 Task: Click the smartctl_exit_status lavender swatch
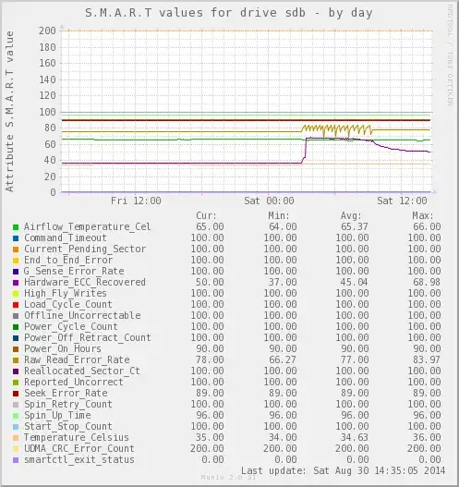click(16, 460)
